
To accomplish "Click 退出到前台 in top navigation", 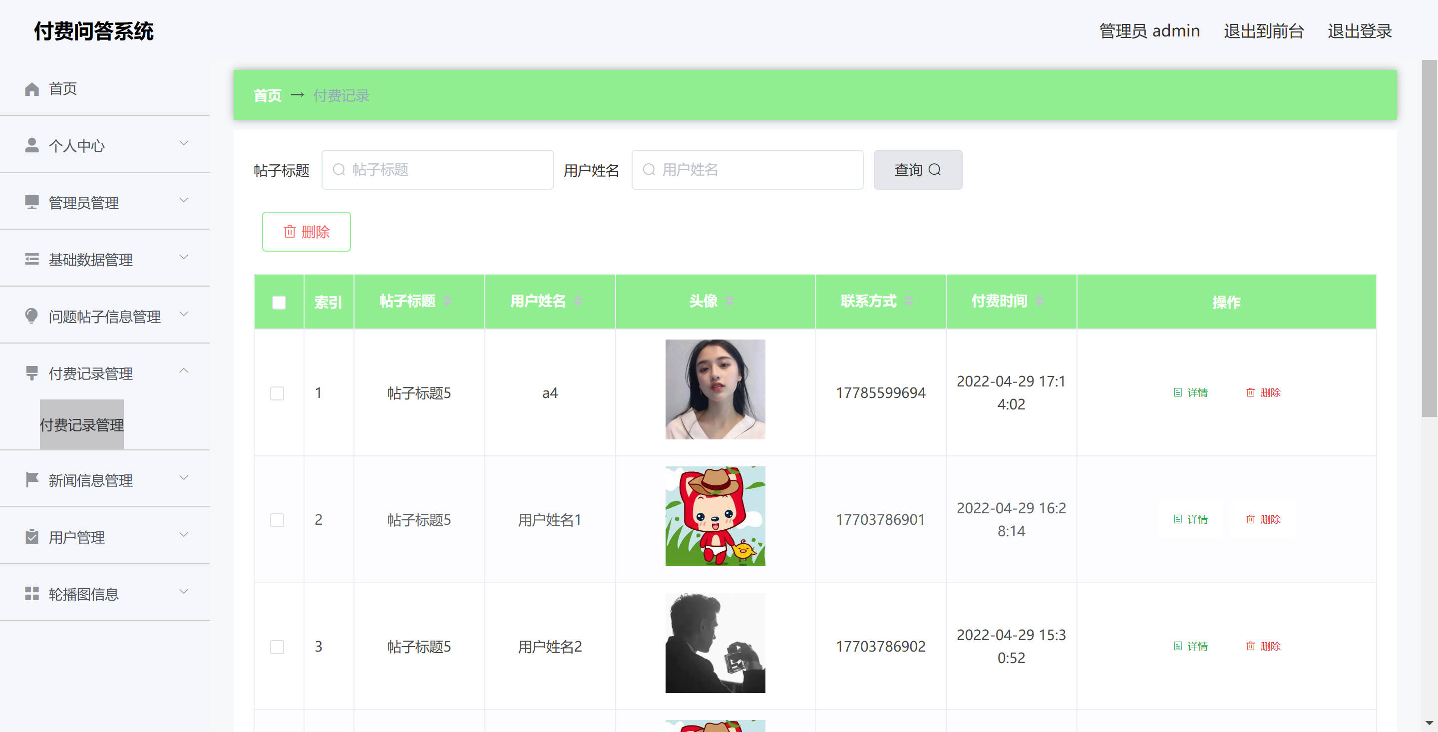I will coord(1263,31).
